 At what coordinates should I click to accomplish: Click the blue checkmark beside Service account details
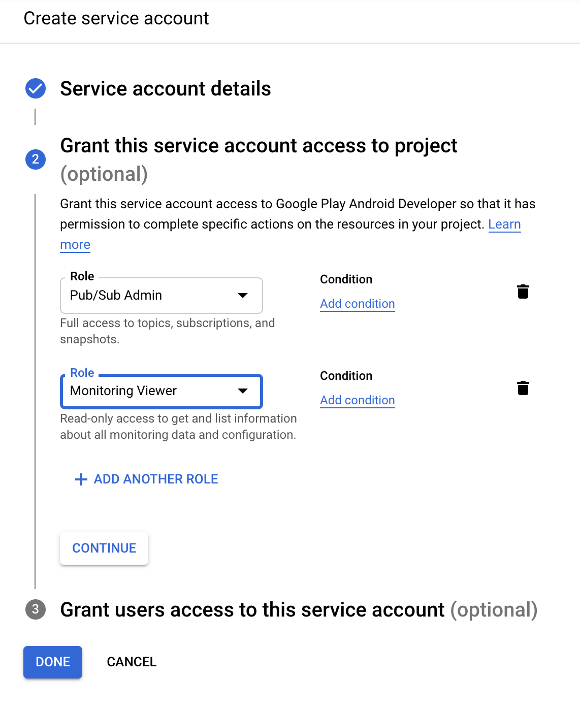[x=36, y=88]
